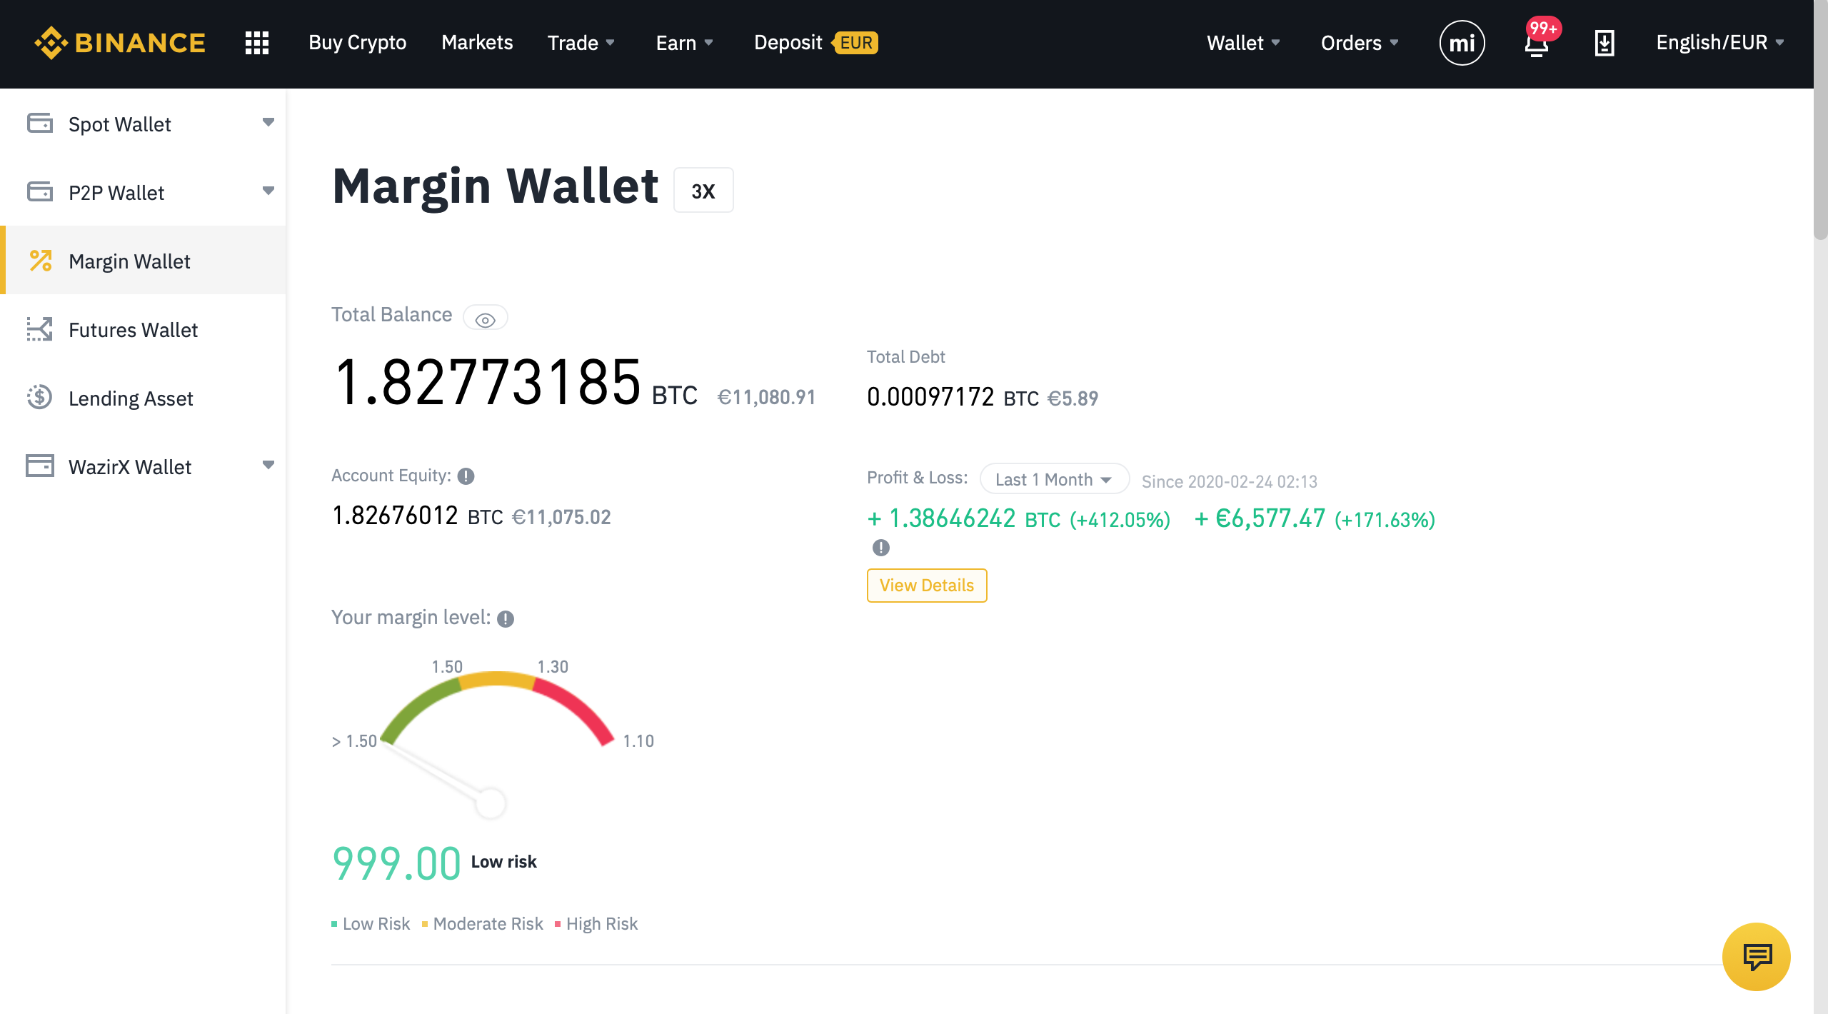Image resolution: width=1828 pixels, height=1014 pixels.
Task: Open the apps grid menu icon
Action: [x=257, y=43]
